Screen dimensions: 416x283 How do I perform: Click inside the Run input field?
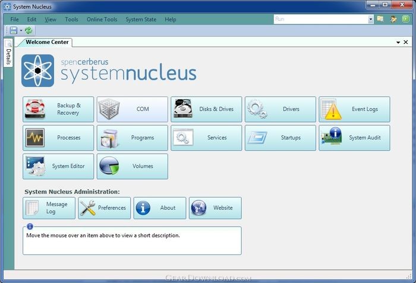[321, 19]
